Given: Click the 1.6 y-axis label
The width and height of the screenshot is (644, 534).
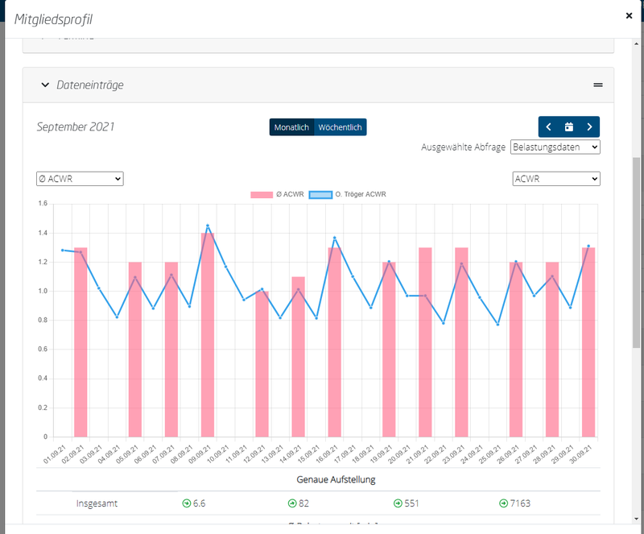Looking at the screenshot, I should click(x=43, y=204).
